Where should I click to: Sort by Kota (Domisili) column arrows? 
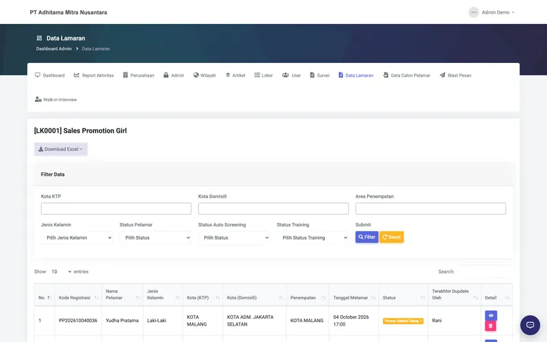(281, 298)
